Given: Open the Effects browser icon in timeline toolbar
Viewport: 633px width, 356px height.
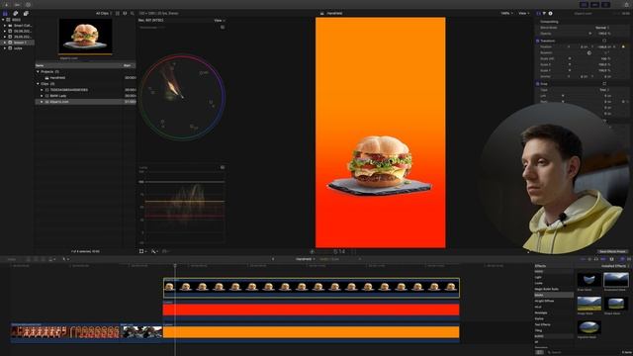Looking at the screenshot, I should 622,259.
